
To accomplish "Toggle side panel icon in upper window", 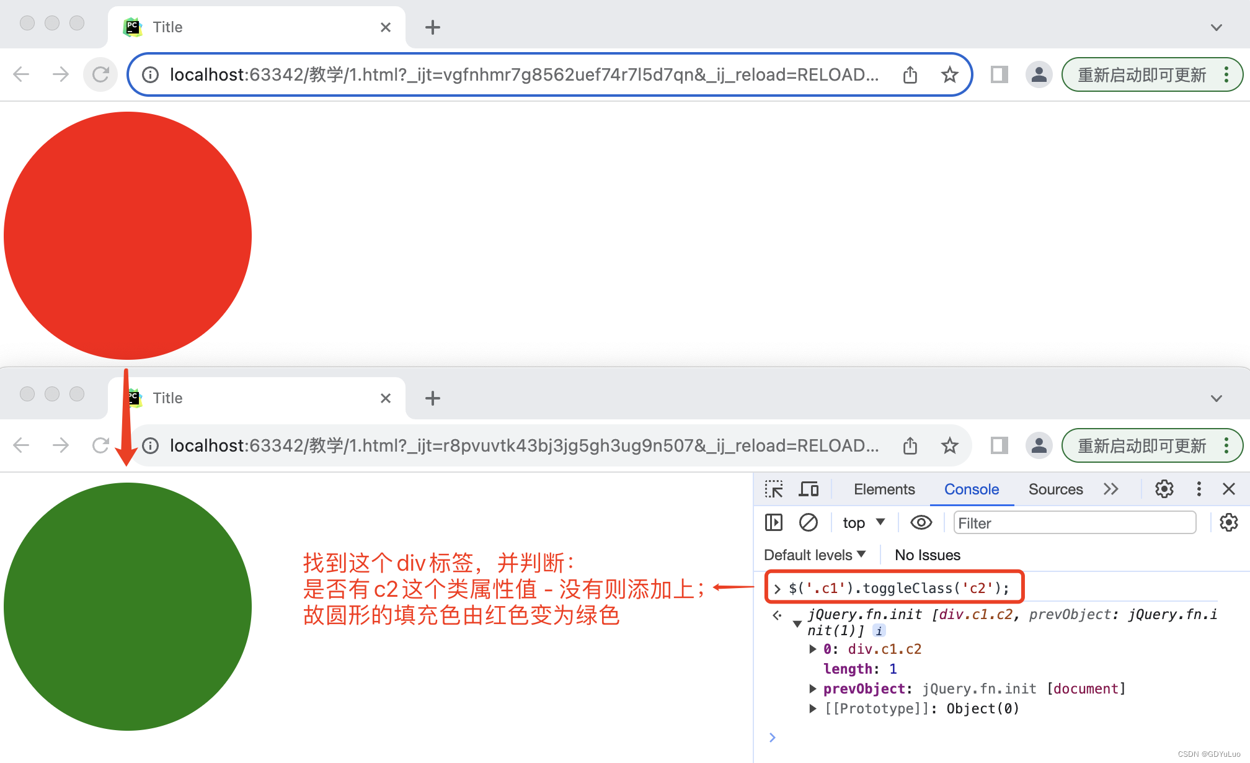I will [999, 75].
